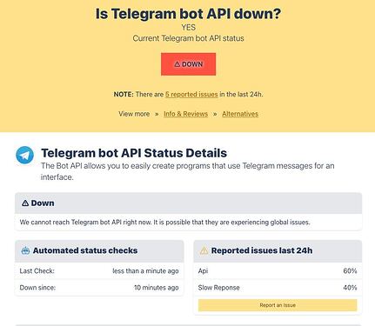
Task: Click the Api 60% reported issue row
Action: pyautogui.click(x=278, y=271)
